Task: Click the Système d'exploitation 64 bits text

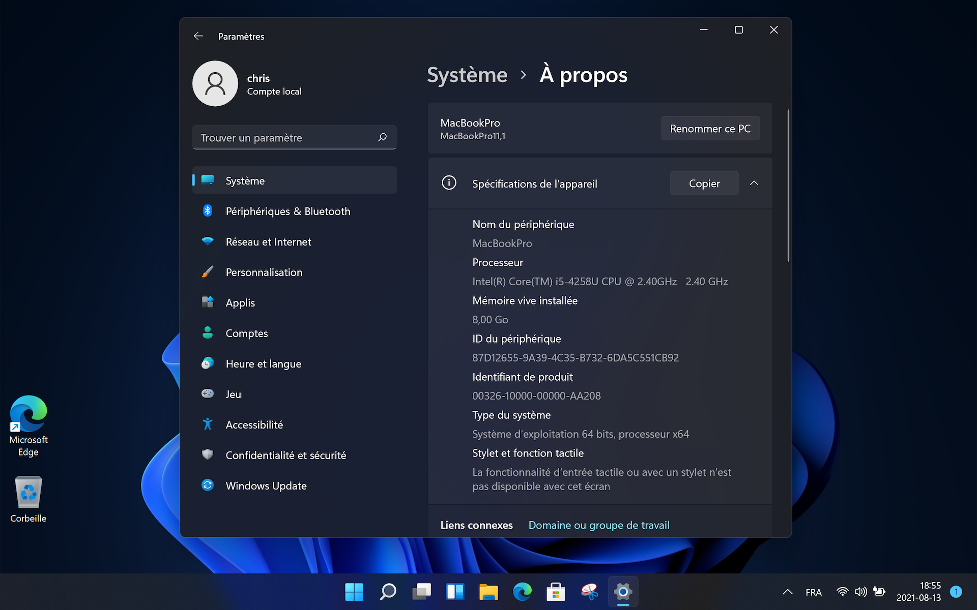Action: 581,434
